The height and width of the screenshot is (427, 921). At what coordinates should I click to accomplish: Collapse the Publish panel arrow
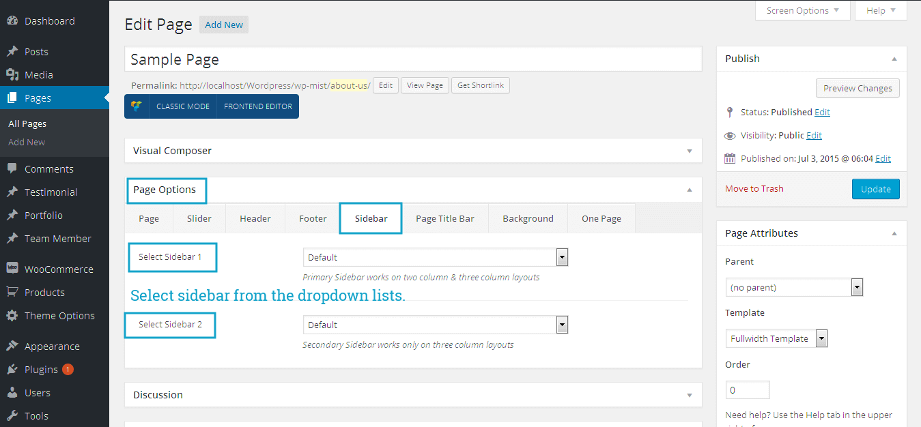tap(894, 59)
